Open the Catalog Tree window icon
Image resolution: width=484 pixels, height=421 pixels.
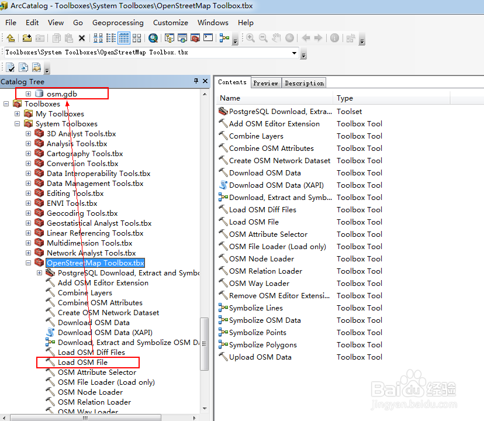click(169, 38)
